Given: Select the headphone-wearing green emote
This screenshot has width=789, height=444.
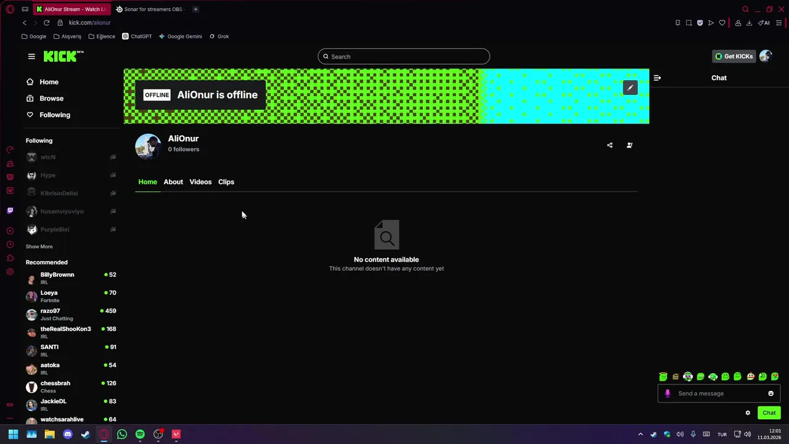Looking at the screenshot, I should [x=688, y=376].
